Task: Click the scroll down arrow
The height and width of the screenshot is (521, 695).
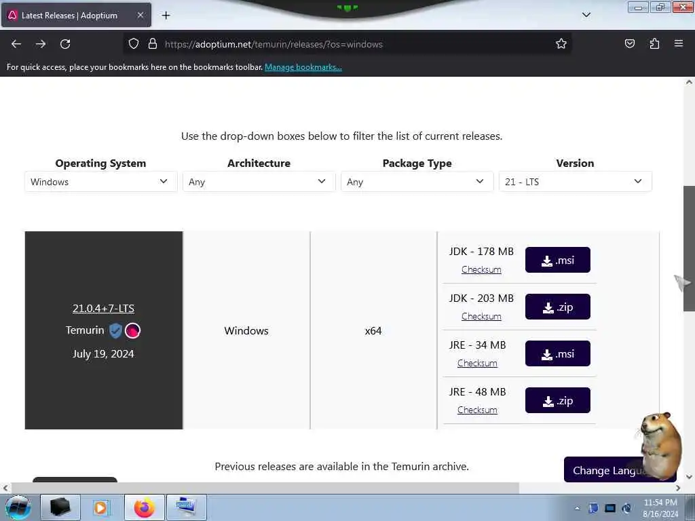Action: coord(689,477)
